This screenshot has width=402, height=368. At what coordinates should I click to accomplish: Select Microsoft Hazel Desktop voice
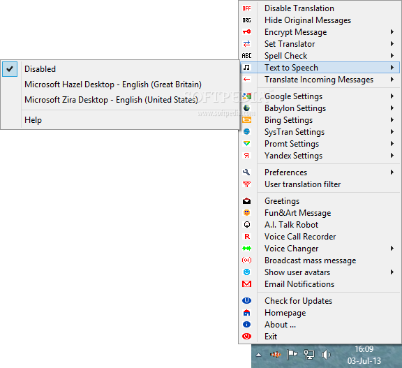pyautogui.click(x=120, y=84)
